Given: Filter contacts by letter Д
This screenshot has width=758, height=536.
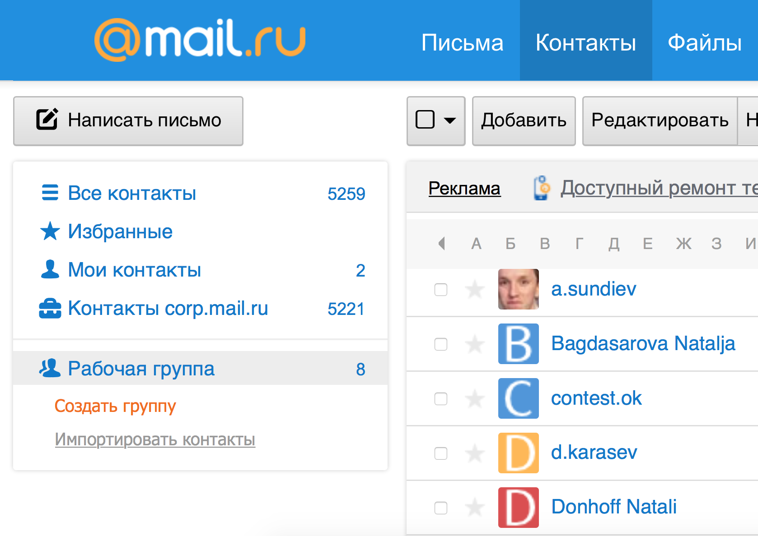Looking at the screenshot, I should (613, 244).
